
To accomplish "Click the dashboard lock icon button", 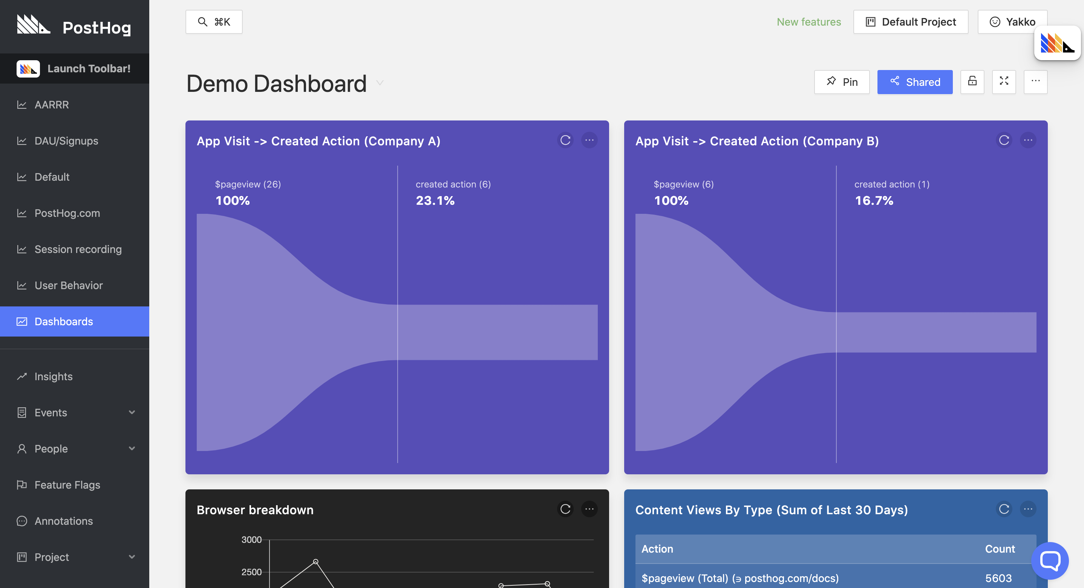I will 972,82.
